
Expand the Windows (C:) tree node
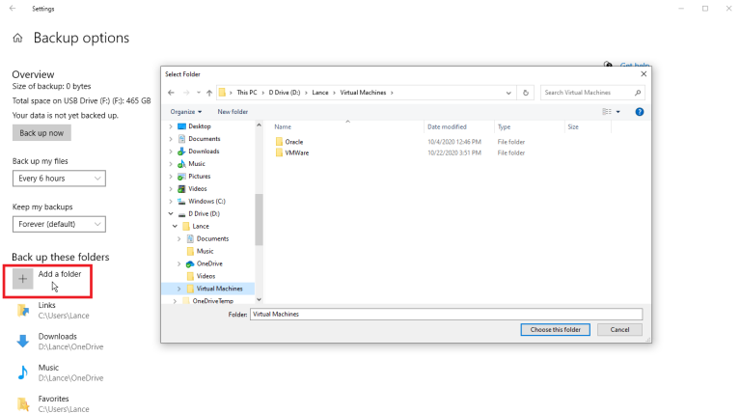pyautogui.click(x=171, y=201)
